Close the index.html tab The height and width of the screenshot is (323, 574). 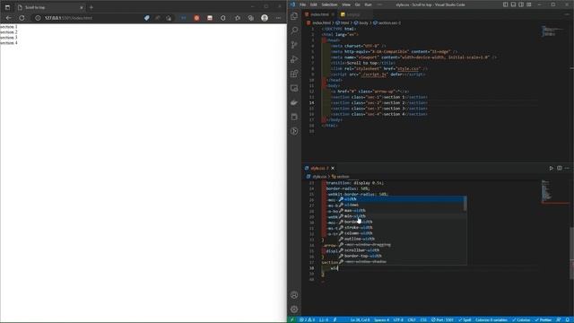[x=333, y=14]
